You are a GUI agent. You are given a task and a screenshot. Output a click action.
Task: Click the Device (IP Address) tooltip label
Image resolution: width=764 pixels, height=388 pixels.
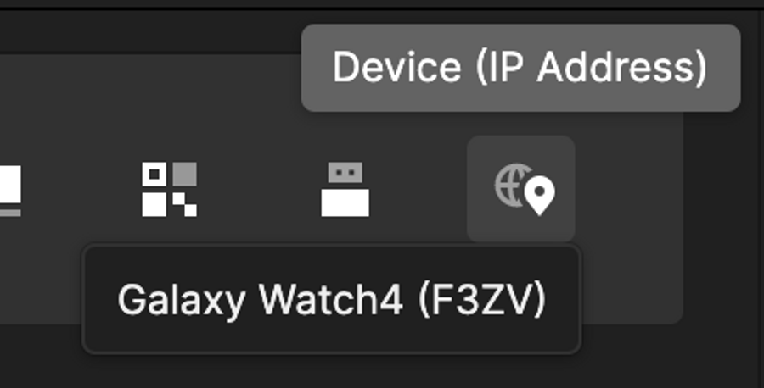tap(520, 68)
